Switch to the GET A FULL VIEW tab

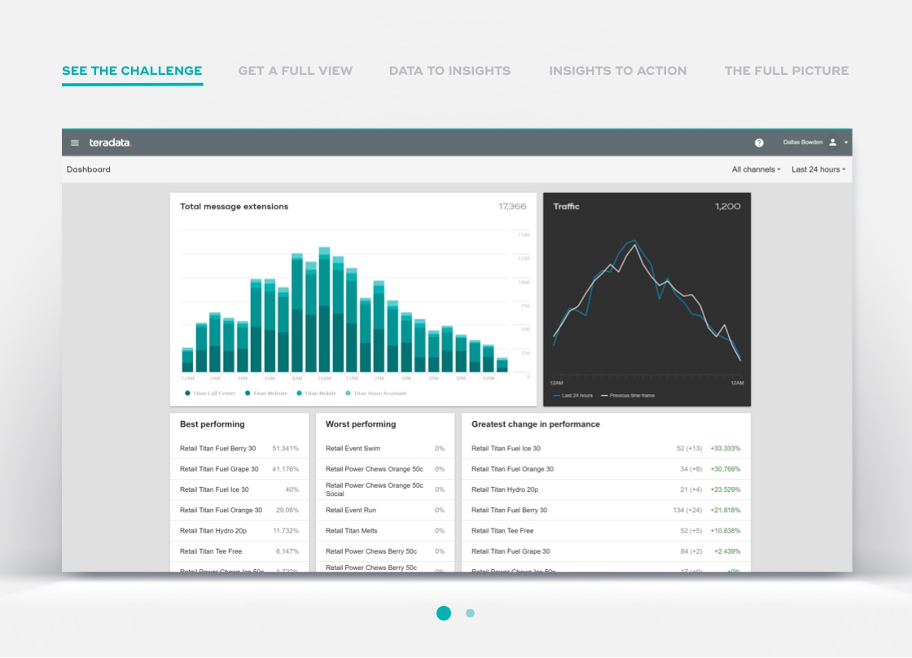[295, 71]
